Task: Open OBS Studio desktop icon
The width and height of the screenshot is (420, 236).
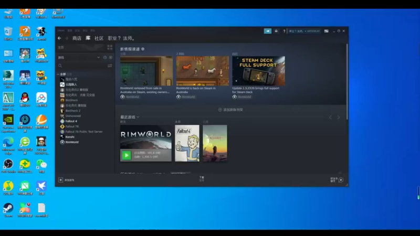Action: pyautogui.click(x=8, y=166)
